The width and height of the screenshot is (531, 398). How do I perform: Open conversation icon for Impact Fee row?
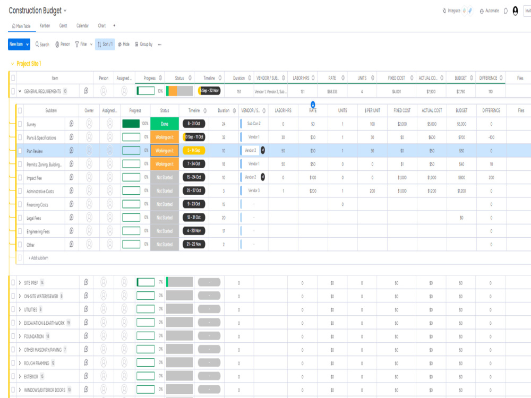72,177
